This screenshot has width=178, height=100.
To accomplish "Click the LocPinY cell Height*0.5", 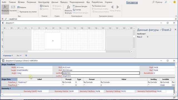I will pyautogui.click(x=101, y=76).
